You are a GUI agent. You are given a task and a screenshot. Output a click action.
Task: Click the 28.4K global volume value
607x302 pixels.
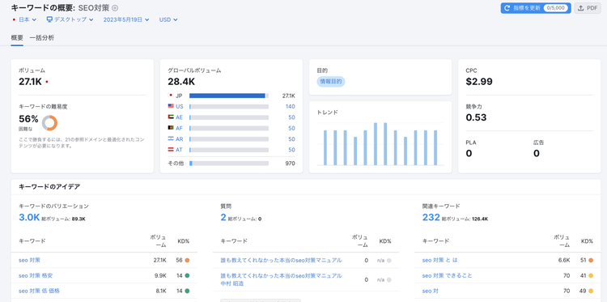click(x=181, y=82)
